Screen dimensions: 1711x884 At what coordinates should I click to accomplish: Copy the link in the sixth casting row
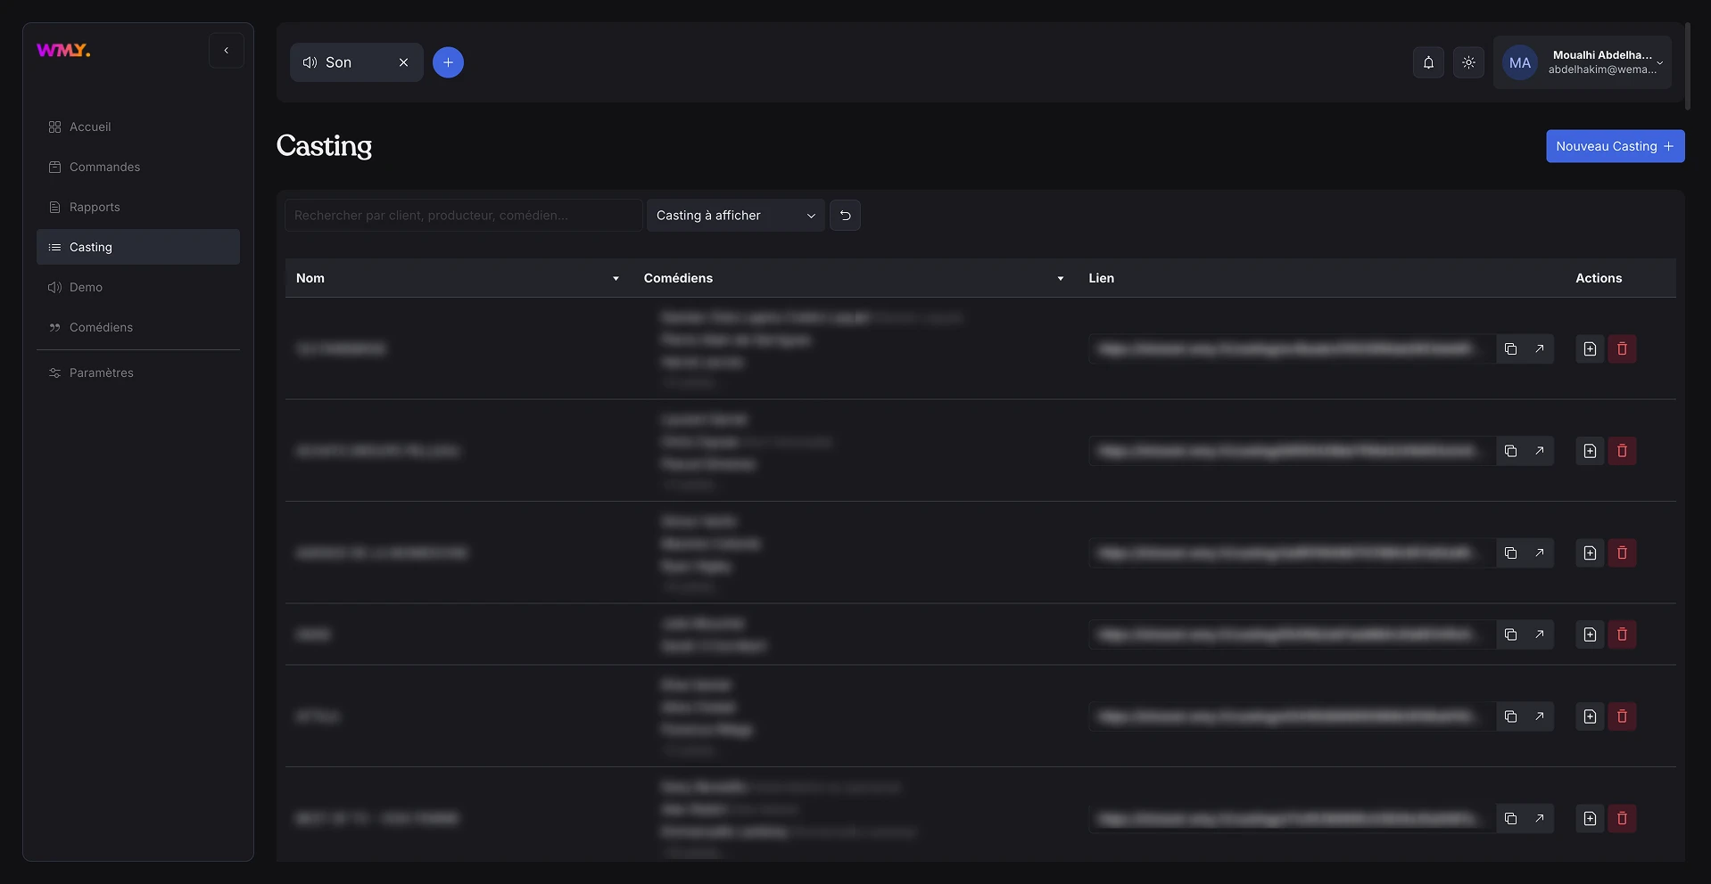(x=1510, y=819)
